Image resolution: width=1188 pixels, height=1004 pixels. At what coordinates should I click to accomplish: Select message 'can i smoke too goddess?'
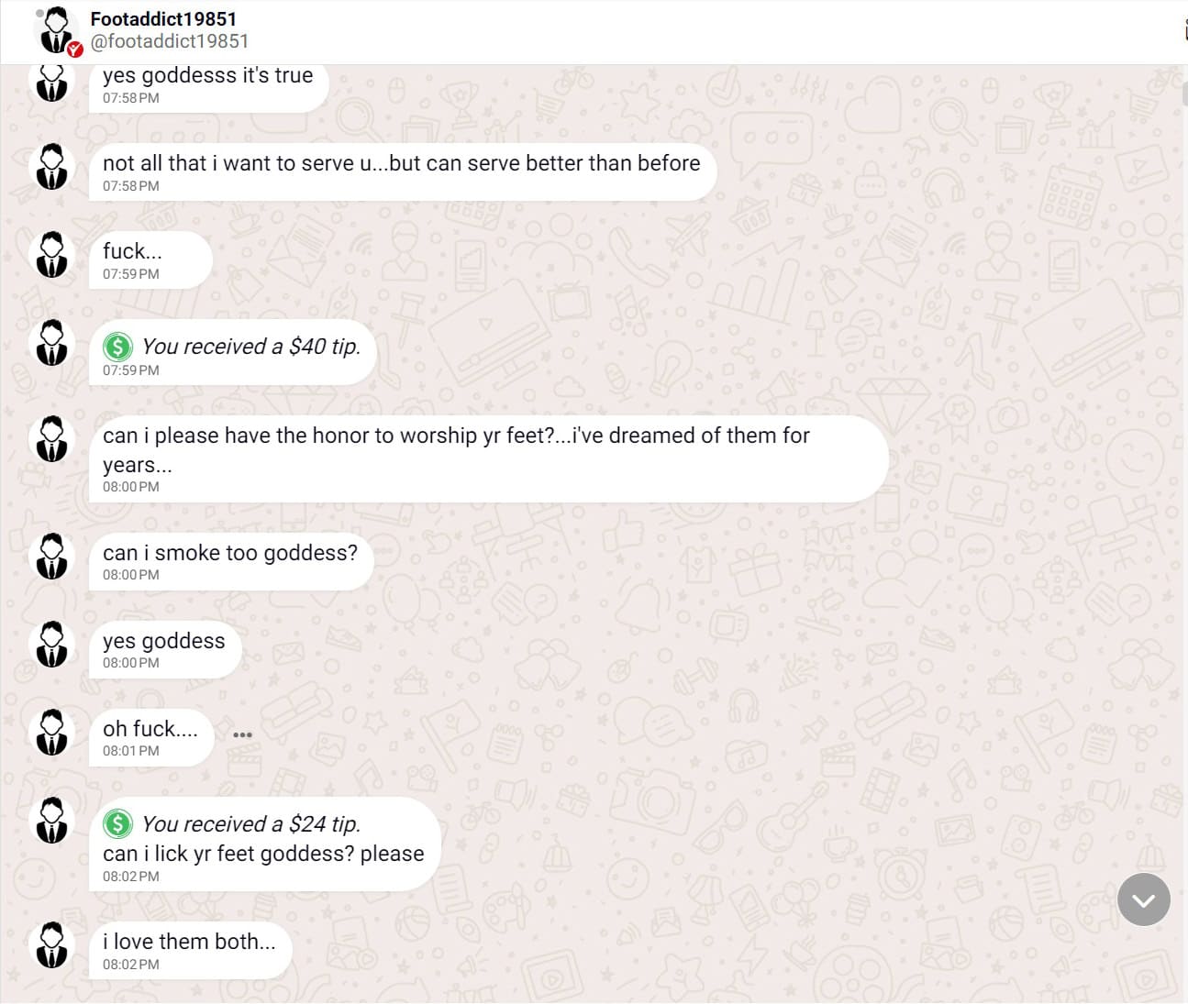tap(231, 561)
